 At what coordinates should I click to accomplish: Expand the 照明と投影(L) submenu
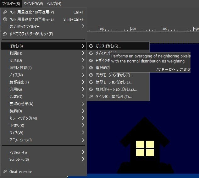pyautogui.click(x=44, y=68)
